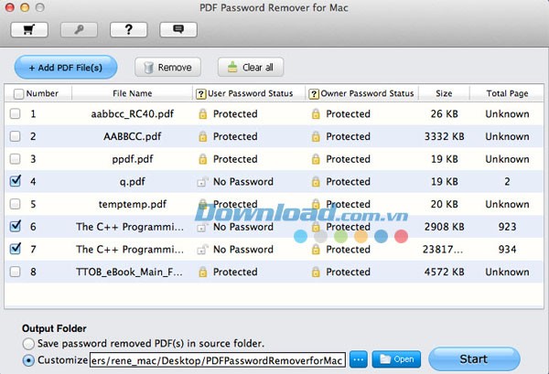Click the 3332 KB size cell
The image size is (549, 374).
coord(445,136)
